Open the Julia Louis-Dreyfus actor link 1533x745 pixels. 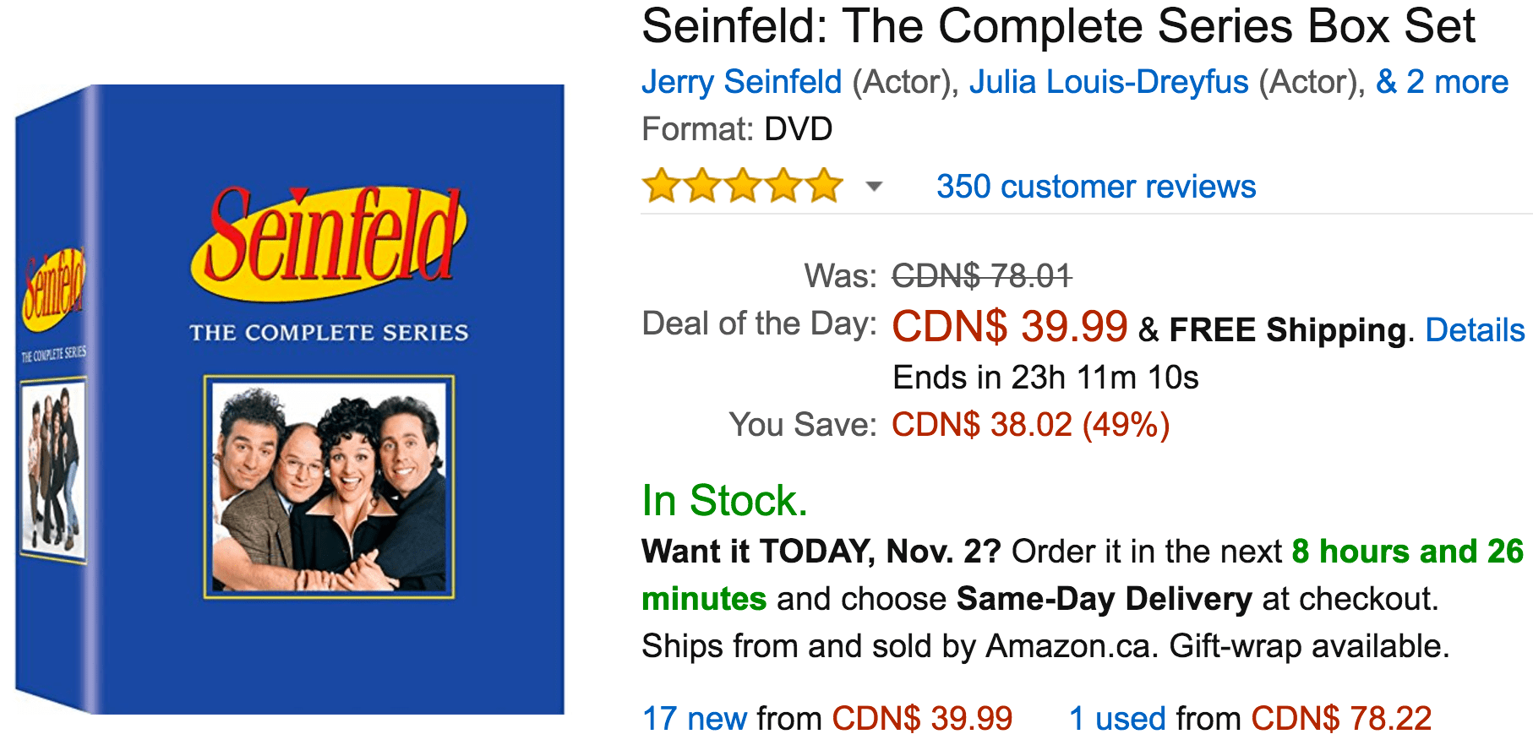(x=1108, y=82)
